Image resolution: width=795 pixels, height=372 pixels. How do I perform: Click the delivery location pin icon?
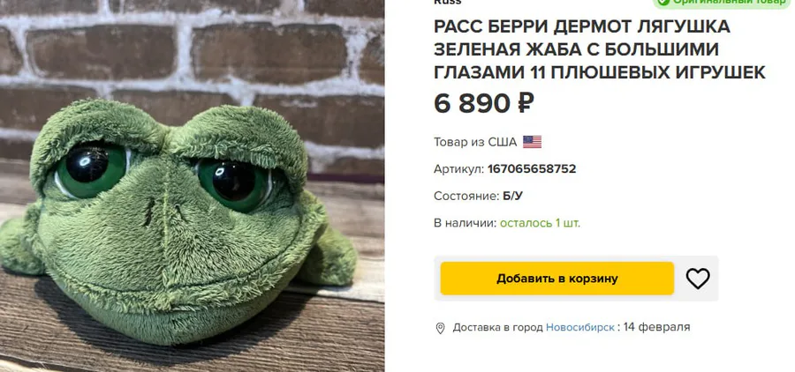440,328
